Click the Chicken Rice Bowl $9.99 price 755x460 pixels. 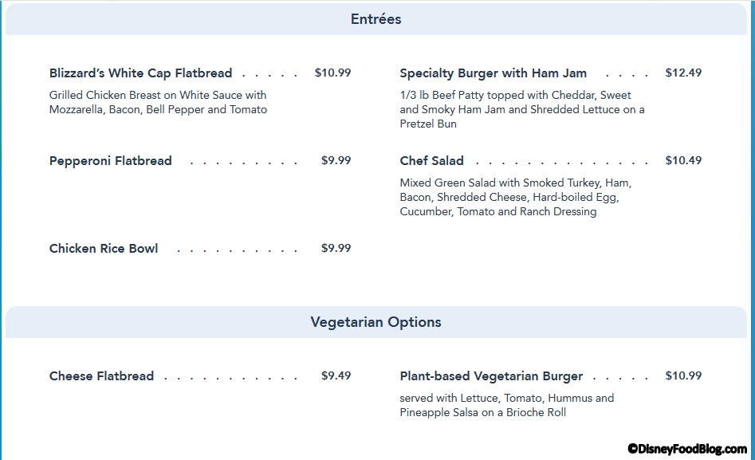[336, 248]
